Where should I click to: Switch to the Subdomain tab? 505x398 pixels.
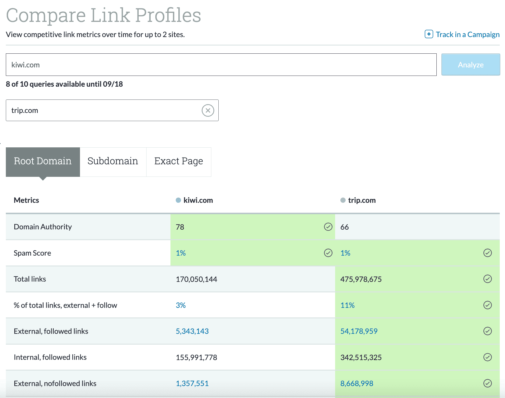click(x=113, y=161)
